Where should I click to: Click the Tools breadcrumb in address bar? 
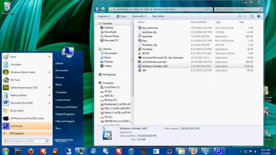pyautogui.click(x=136, y=9)
